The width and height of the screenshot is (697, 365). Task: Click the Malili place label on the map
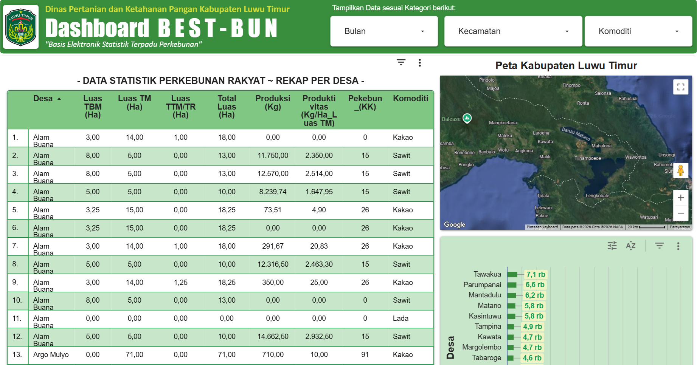545,157
